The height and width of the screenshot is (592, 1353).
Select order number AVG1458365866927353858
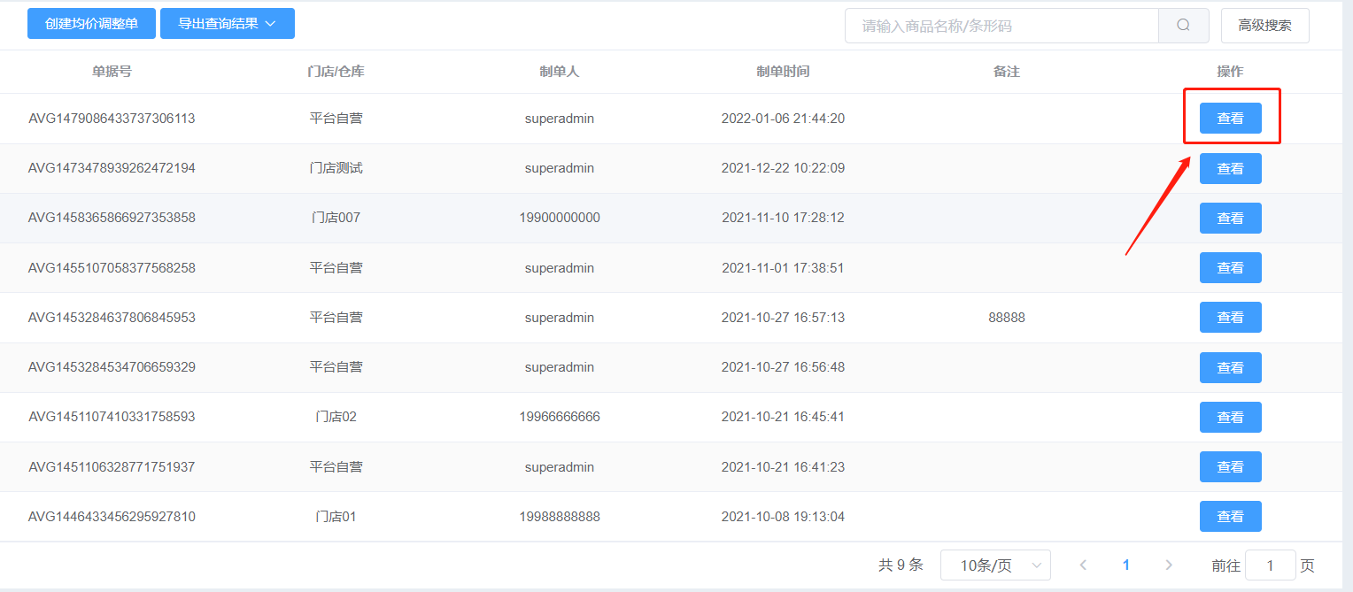point(112,218)
